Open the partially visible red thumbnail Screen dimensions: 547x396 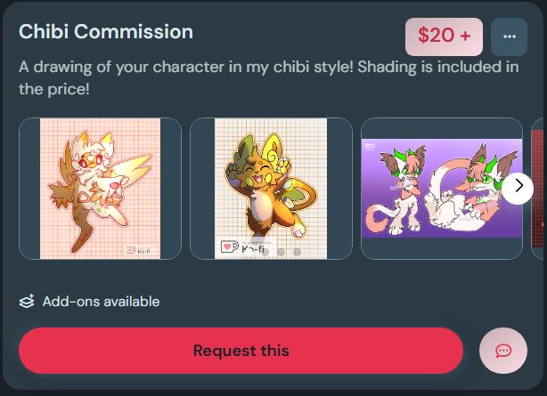[537, 189]
